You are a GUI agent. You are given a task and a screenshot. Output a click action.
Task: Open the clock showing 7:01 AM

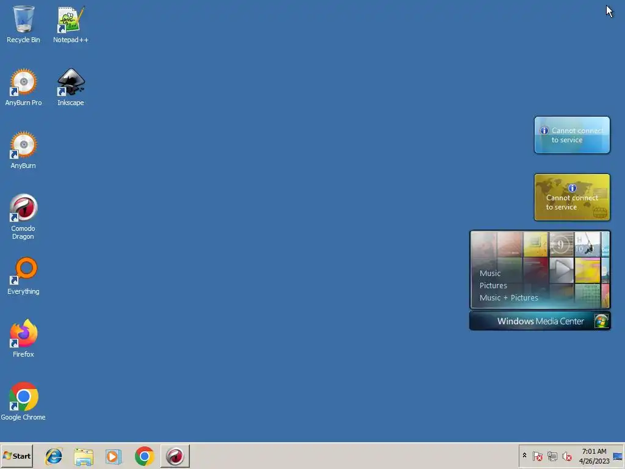[x=594, y=456]
